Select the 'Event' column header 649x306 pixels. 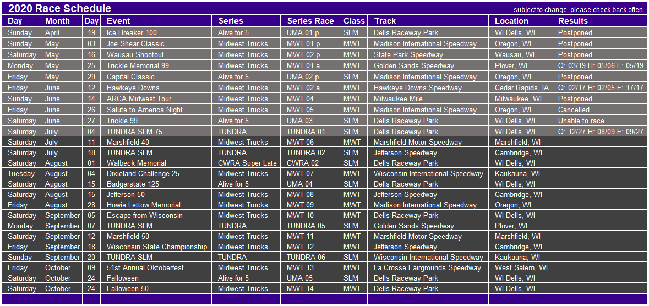pos(156,21)
